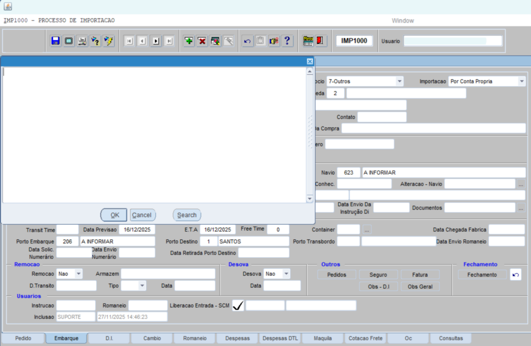The image size is (531, 346).
Task: Open help with the question mark icon
Action: click(287, 41)
